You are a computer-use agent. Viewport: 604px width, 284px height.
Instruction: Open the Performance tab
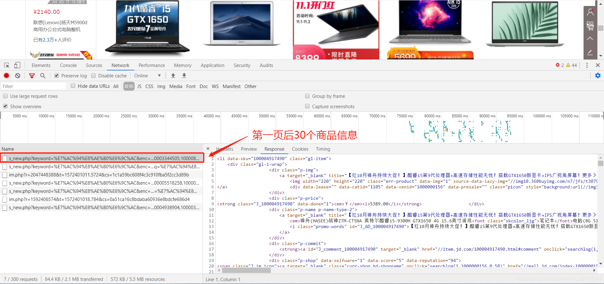tap(152, 65)
